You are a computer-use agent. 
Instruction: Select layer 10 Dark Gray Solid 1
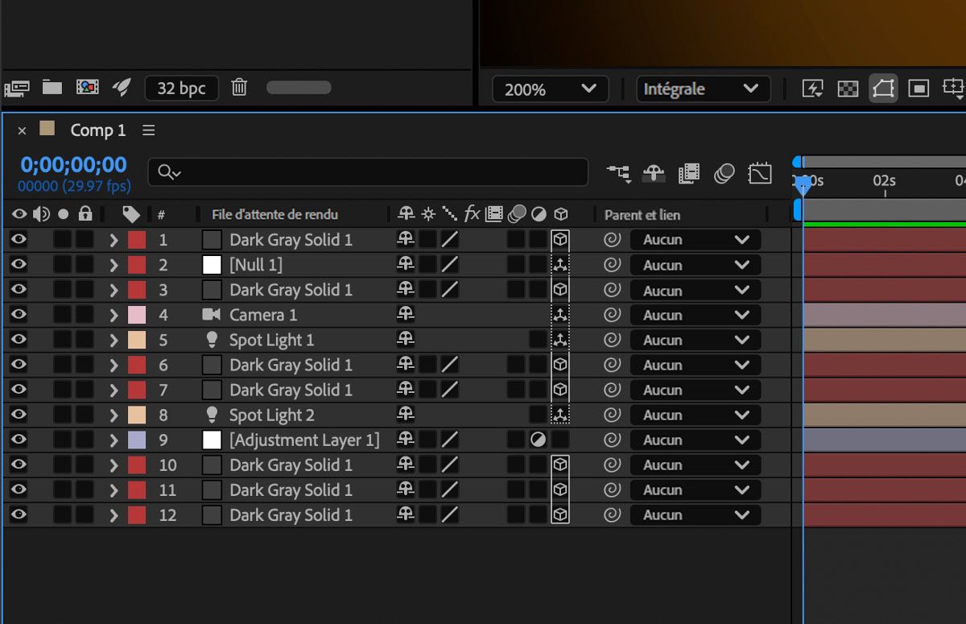pos(291,465)
